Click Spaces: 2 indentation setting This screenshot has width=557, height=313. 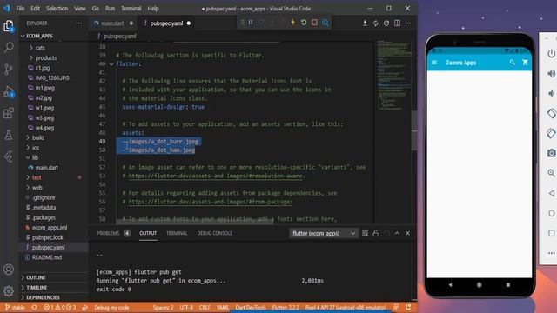point(163,307)
